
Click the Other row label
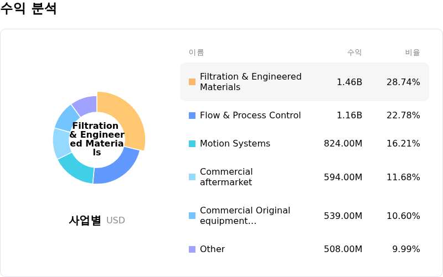pos(212,249)
